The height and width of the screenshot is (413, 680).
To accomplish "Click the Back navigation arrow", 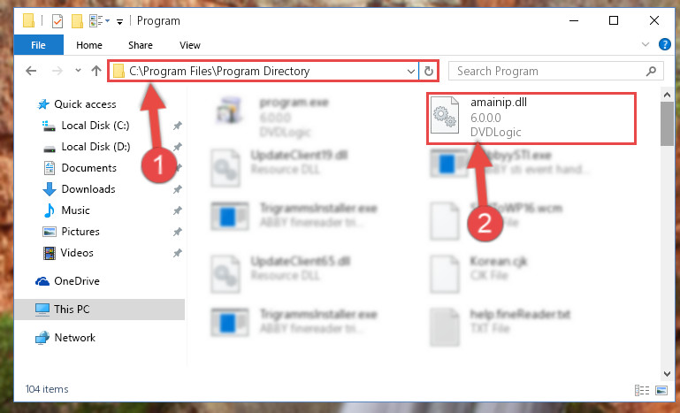I will [31, 71].
